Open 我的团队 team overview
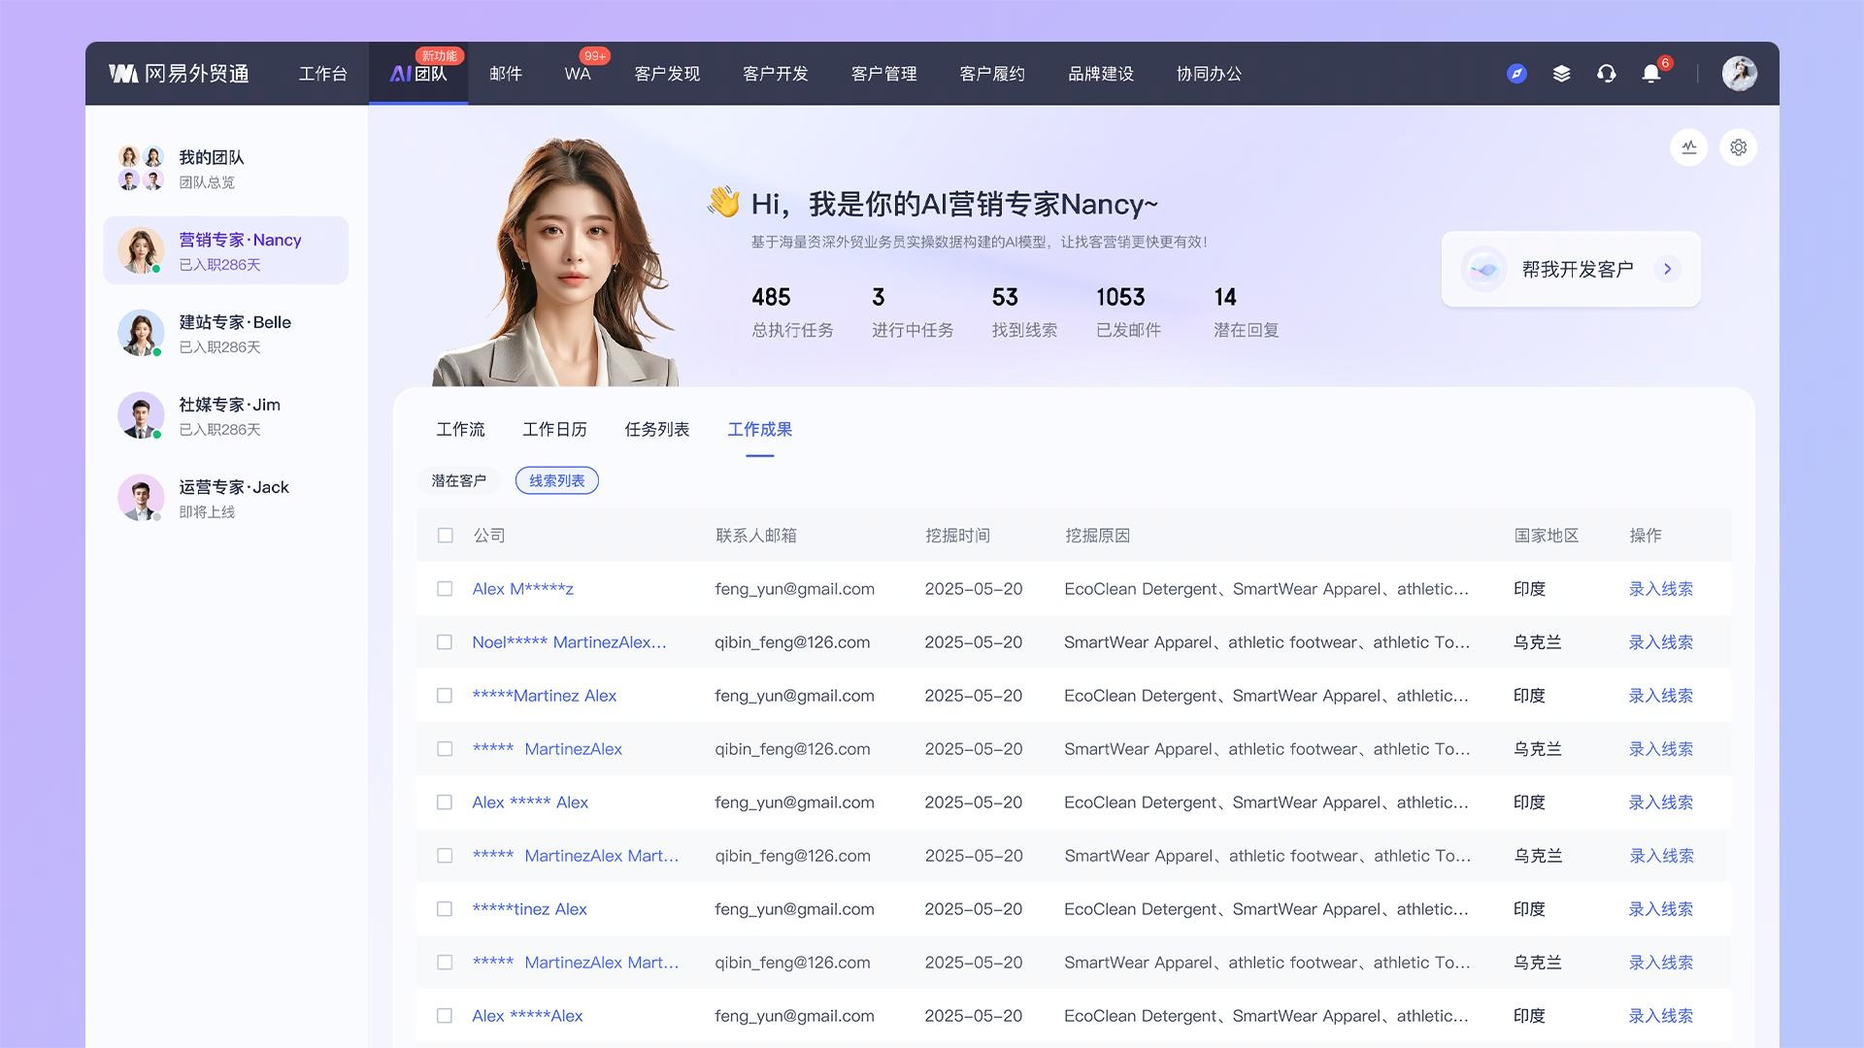Viewport: 1864px width, 1048px height. click(x=211, y=168)
